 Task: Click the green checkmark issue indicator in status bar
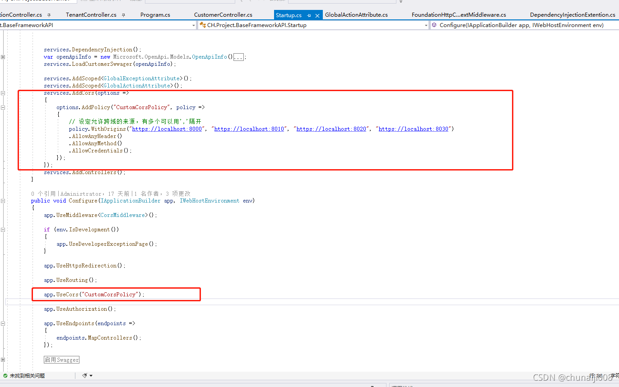tap(5, 375)
